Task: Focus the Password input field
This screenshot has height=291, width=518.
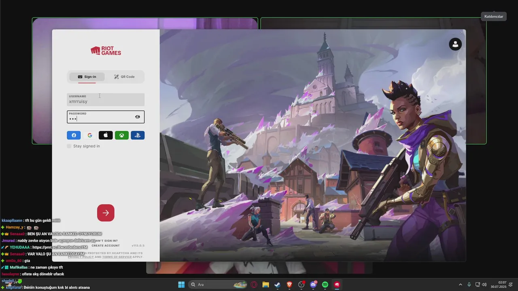Action: [x=106, y=117]
